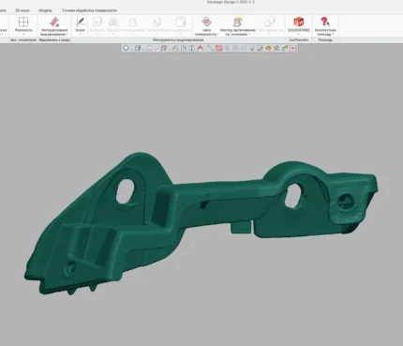
Task: Expand the Эскиз dropdown arrow
Action: click(x=81, y=34)
